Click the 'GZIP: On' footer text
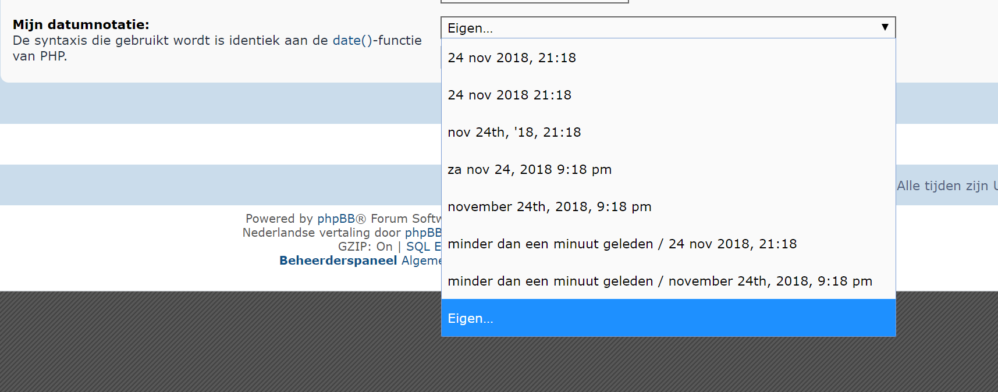This screenshot has width=998, height=392. click(365, 247)
